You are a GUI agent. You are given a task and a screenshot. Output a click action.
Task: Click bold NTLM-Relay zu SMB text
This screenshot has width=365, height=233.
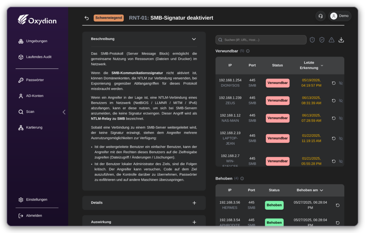[108, 119]
